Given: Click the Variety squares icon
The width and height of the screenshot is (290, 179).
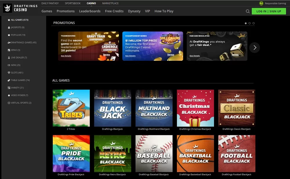Looking at the screenshot, I should (9, 88).
